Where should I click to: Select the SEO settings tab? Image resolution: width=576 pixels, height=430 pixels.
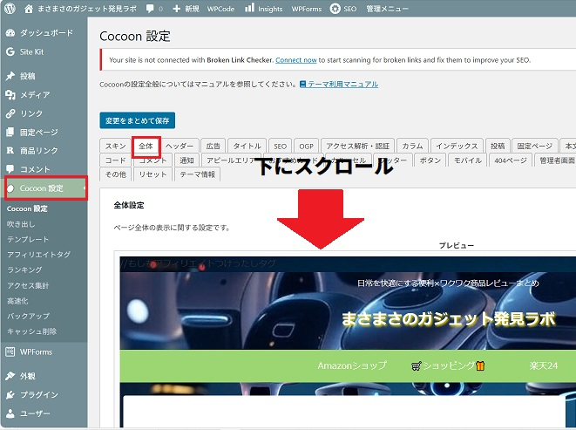[x=279, y=147]
